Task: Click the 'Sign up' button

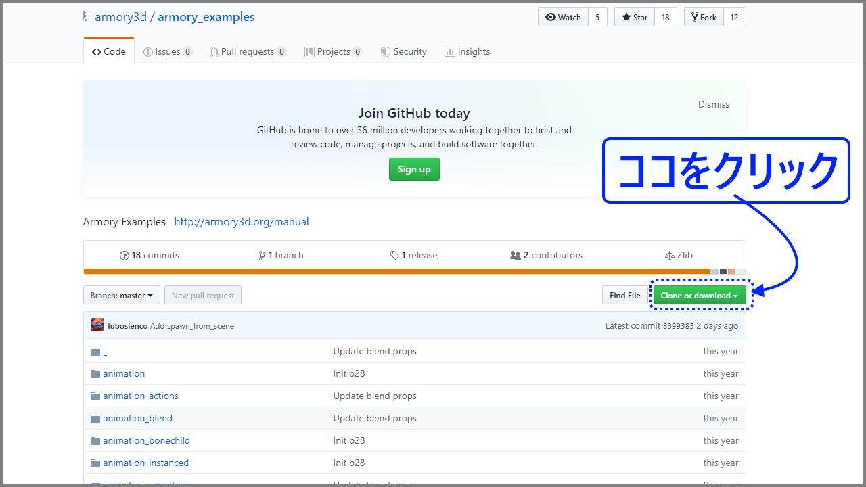Action: tap(414, 169)
